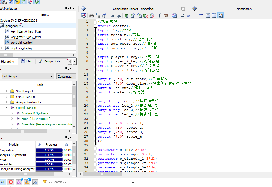Float the Tasks panel window icon

70,69
